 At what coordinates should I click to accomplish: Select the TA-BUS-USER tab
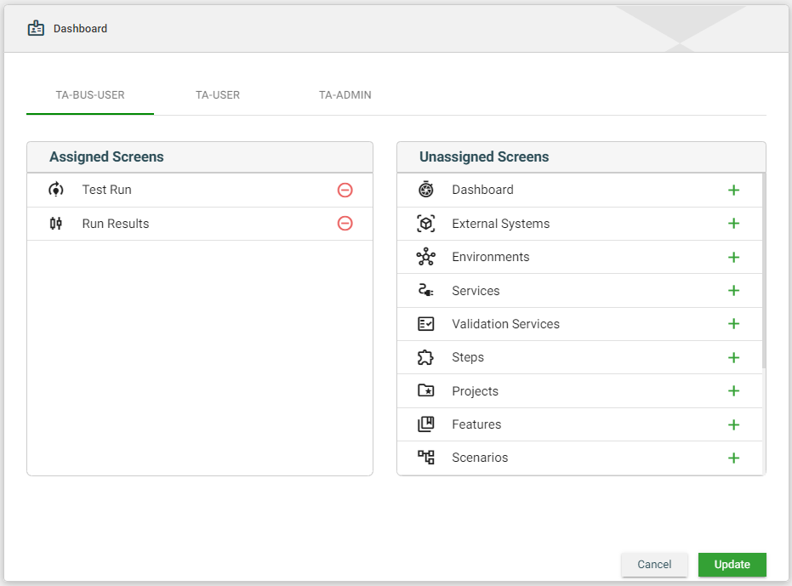point(90,95)
